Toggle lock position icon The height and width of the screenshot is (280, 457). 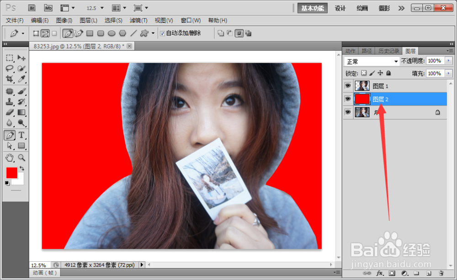(x=380, y=73)
